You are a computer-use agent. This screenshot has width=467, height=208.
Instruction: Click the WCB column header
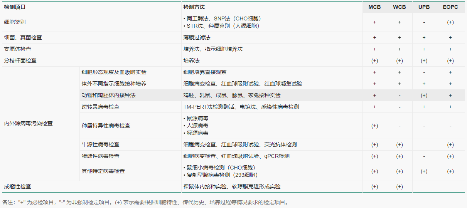point(399,7)
